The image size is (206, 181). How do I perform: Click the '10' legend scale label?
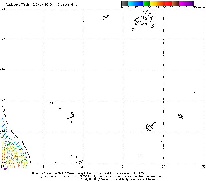coord(136,8)
